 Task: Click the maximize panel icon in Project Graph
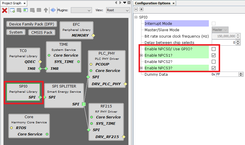coord(129,3)
